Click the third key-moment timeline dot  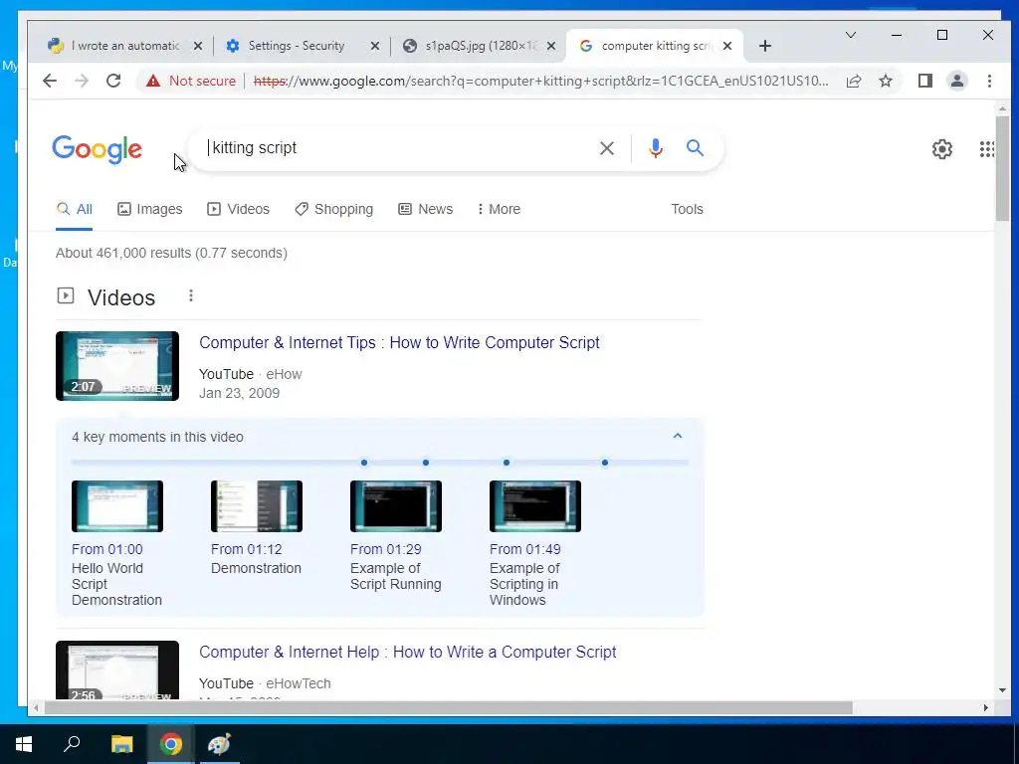click(507, 463)
